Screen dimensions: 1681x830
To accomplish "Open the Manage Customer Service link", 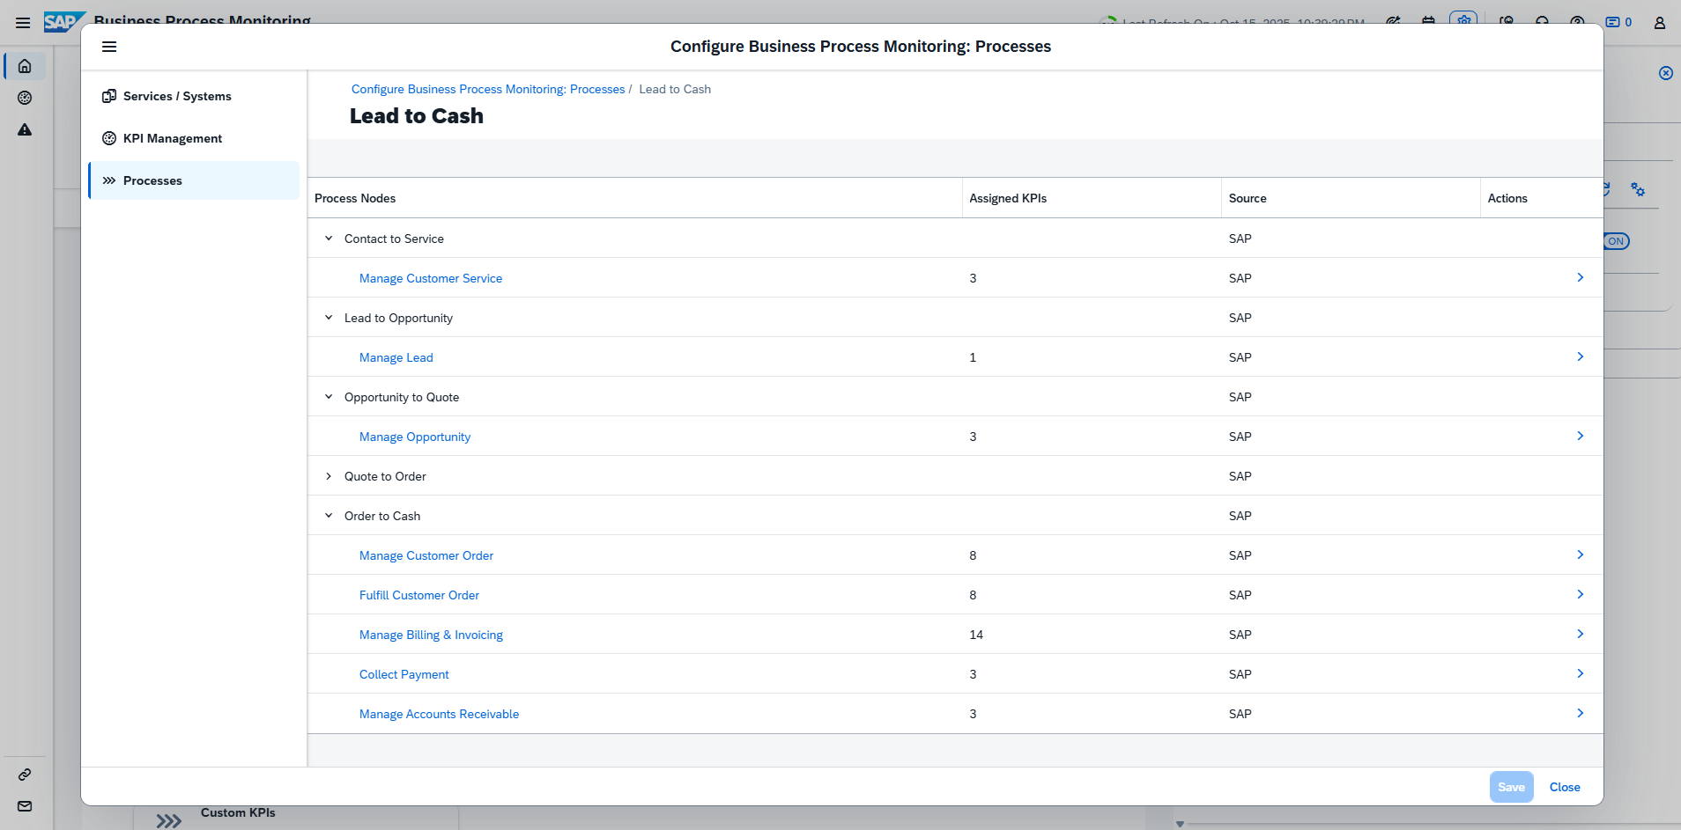I will coord(430,278).
